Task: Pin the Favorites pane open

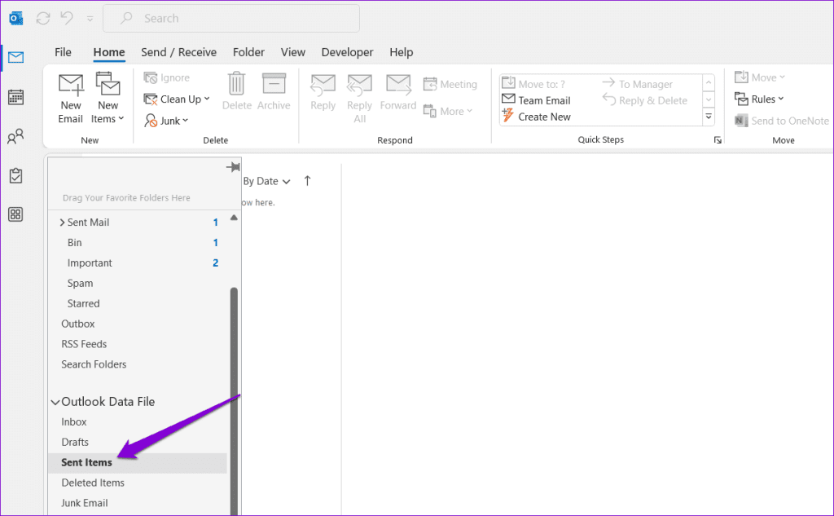Action: point(233,165)
